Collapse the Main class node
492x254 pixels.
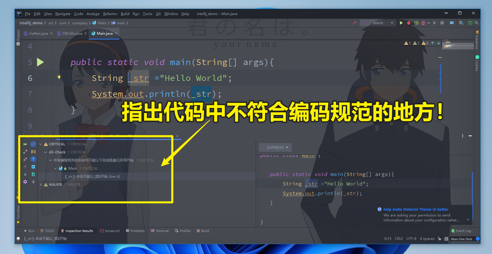(55, 168)
